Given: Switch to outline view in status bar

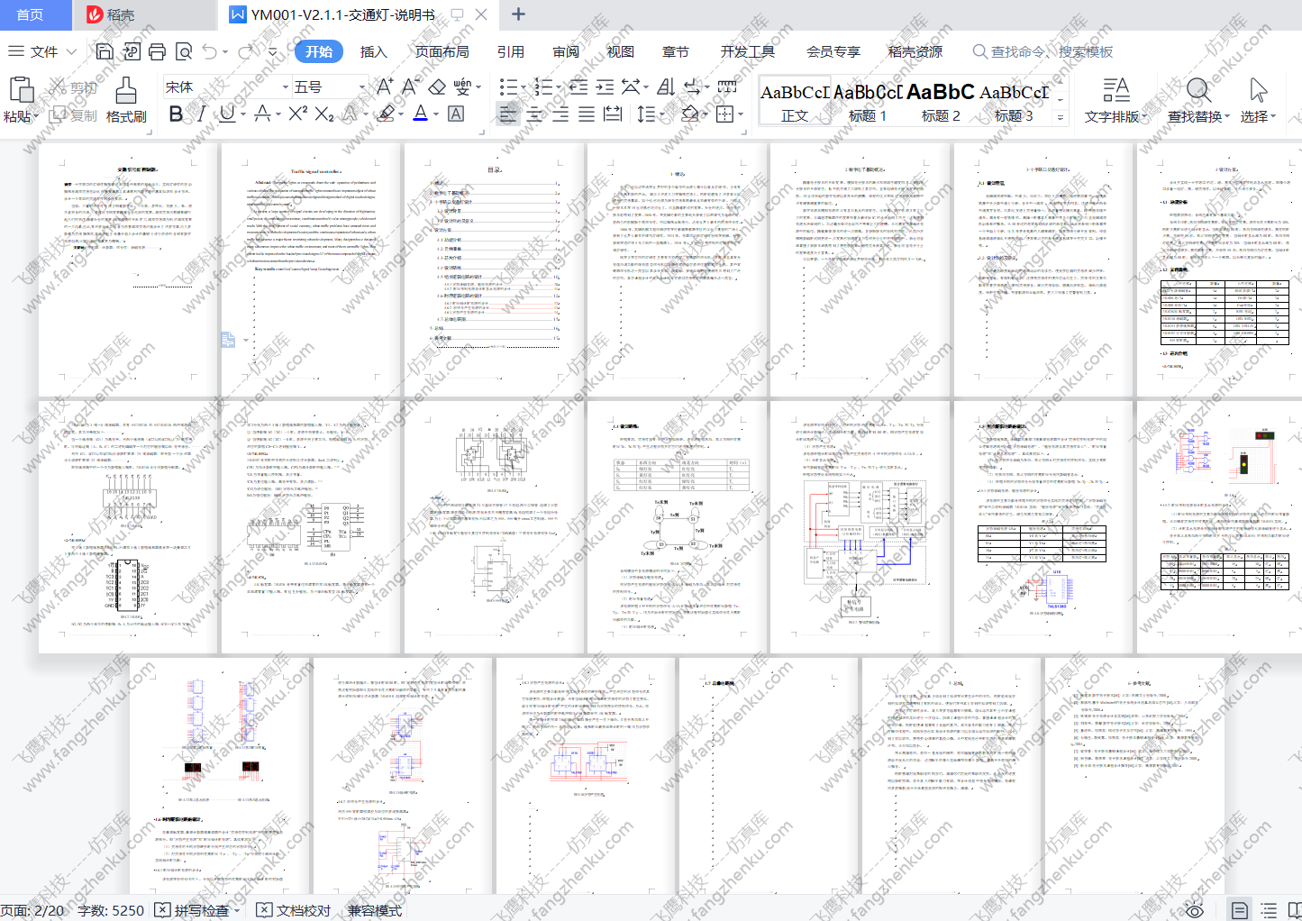Looking at the screenshot, I should click(x=1269, y=910).
